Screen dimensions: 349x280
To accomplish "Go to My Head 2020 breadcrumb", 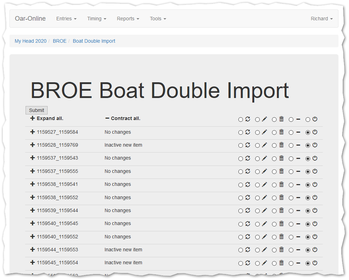I will [30, 41].
